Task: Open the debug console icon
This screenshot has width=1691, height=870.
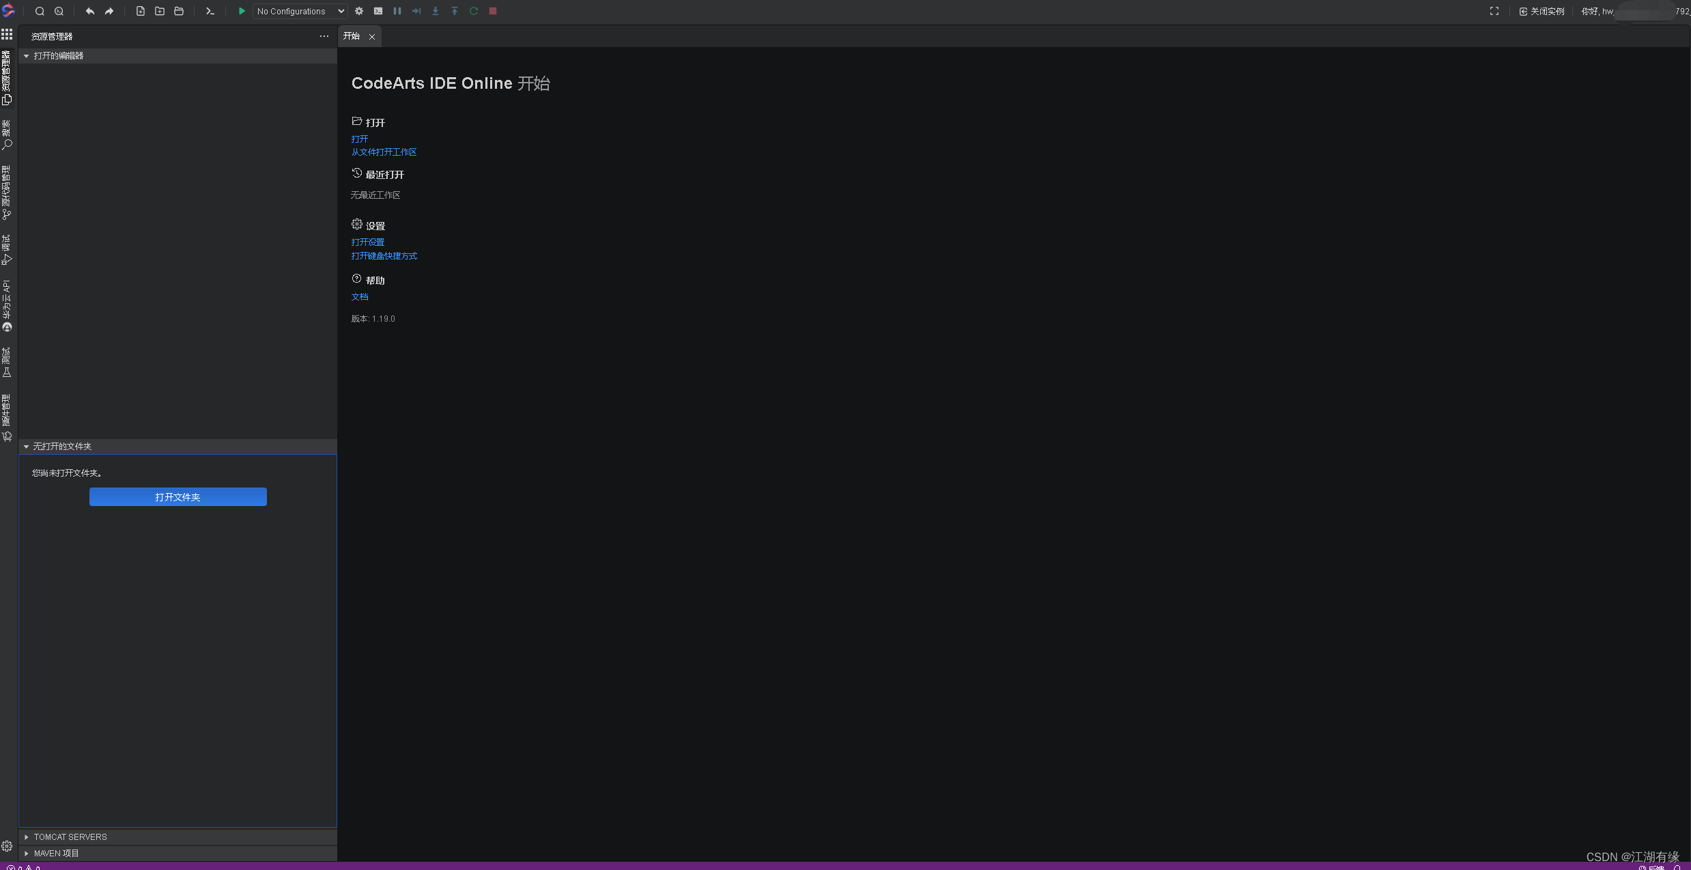Action: click(x=378, y=11)
